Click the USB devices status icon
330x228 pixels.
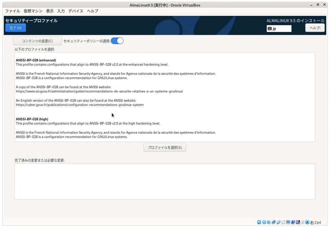click(279, 222)
